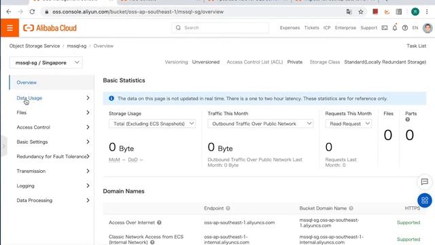This screenshot has width=435, height=245.
Task: Open the green Chrome profile avatar
Action: [x=415, y=12]
